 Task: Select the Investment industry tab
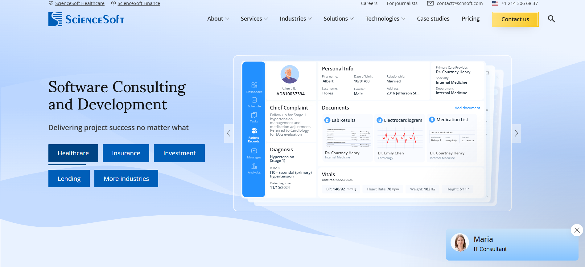[179, 153]
